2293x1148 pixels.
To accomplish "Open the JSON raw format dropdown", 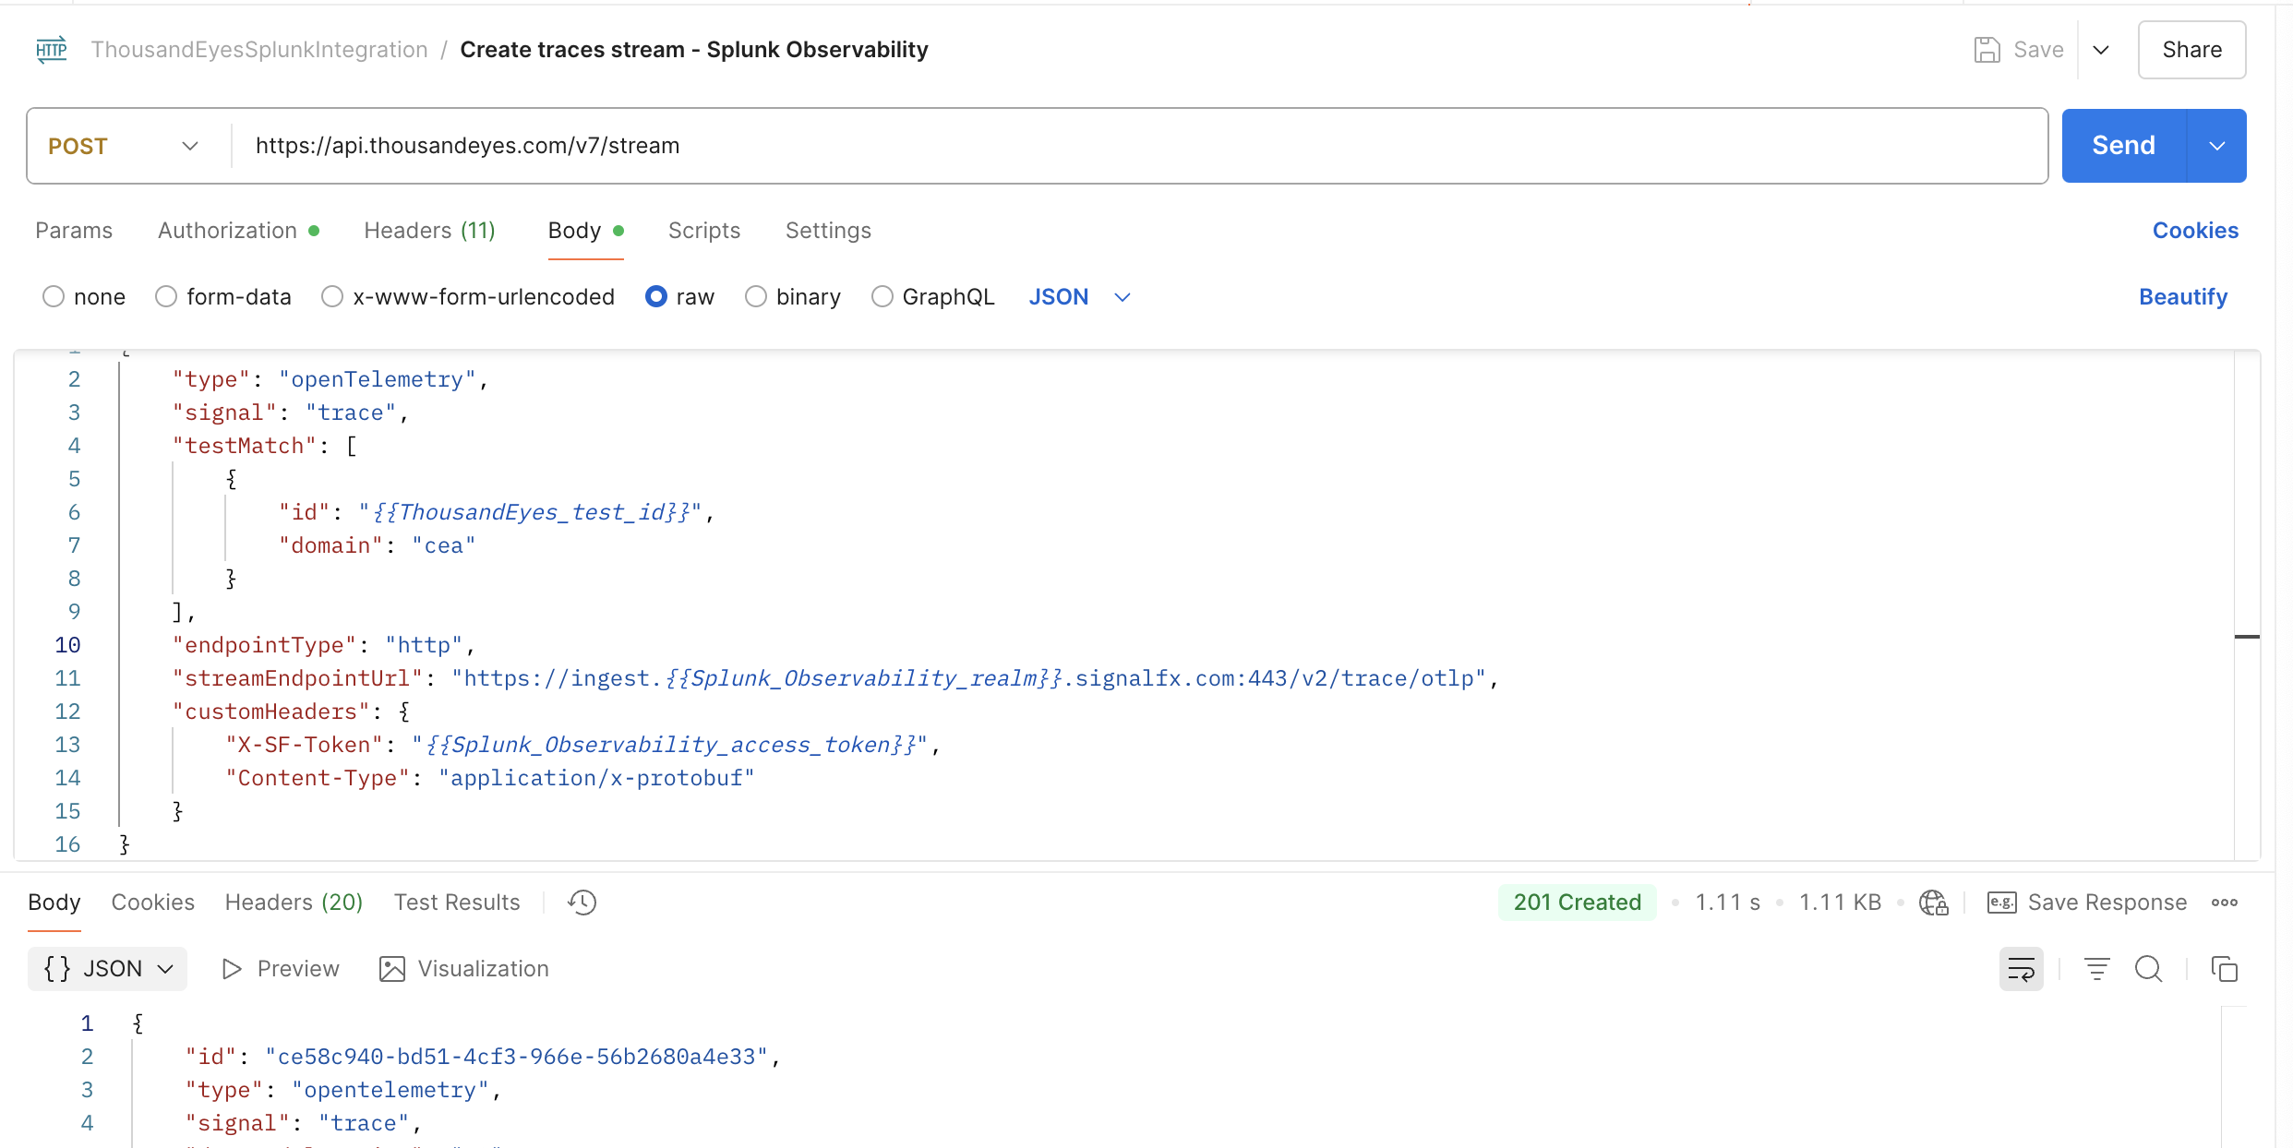I will tap(1079, 297).
